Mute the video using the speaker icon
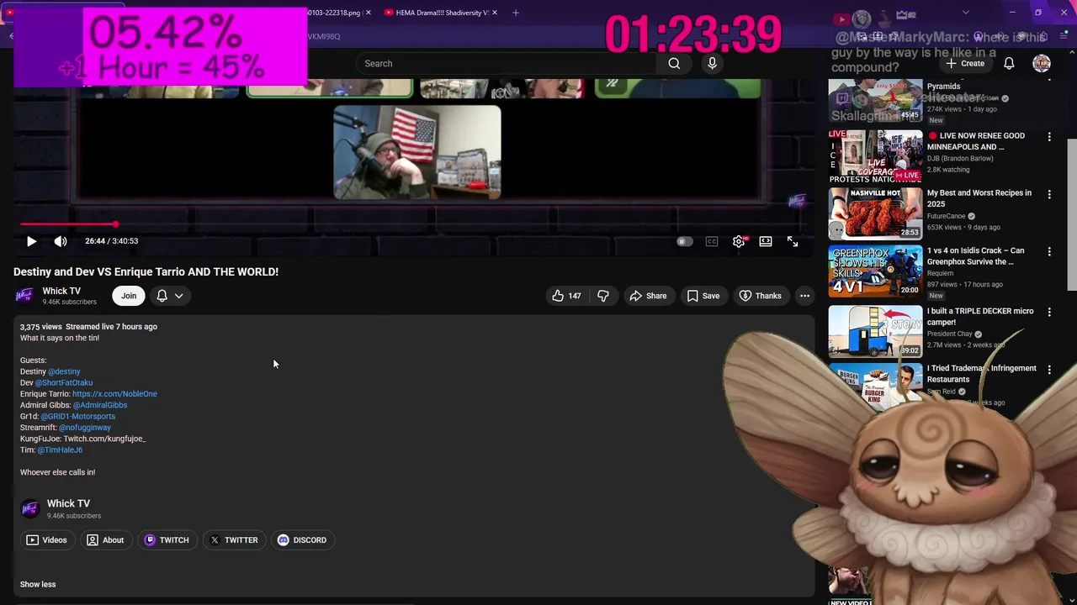1077x605 pixels. coord(61,241)
